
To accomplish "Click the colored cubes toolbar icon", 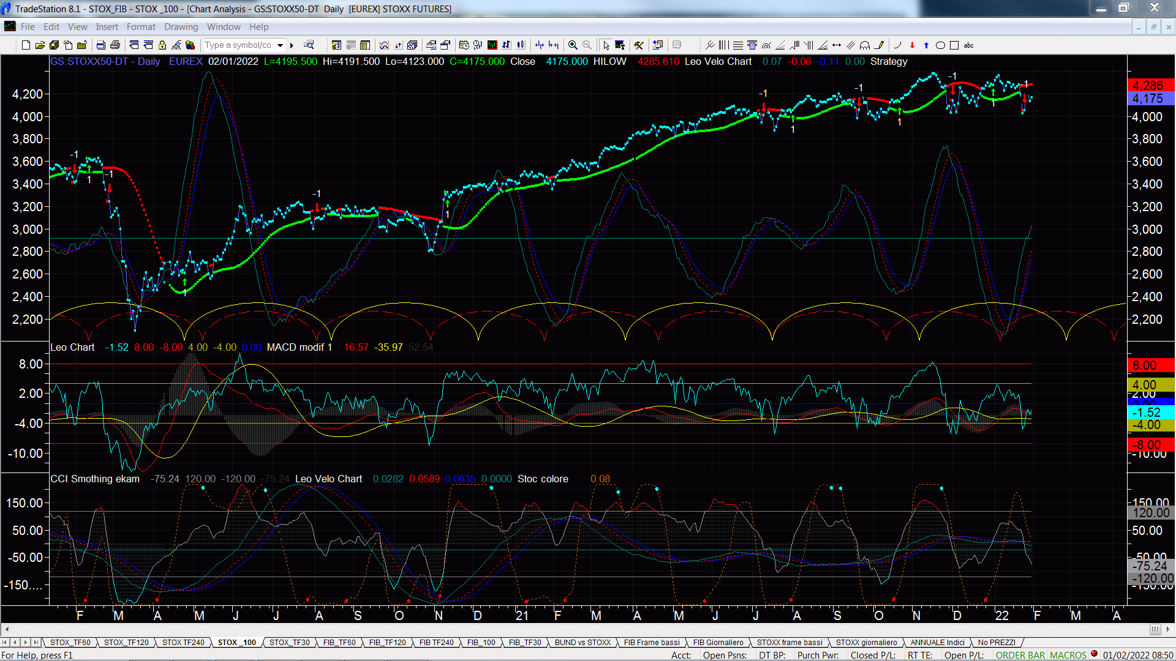I will (x=190, y=45).
